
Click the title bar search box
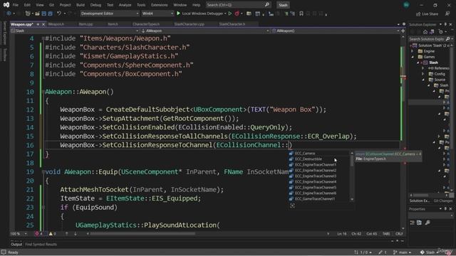click(x=238, y=5)
